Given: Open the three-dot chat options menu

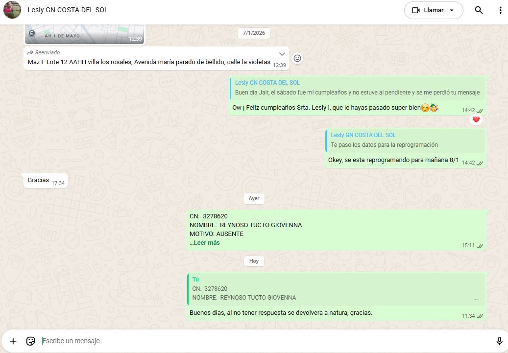Looking at the screenshot, I should (500, 10).
